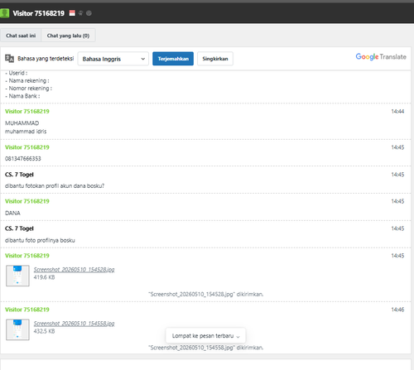Click the 'Bahasa yang terdeteksi' label

tap(46, 59)
